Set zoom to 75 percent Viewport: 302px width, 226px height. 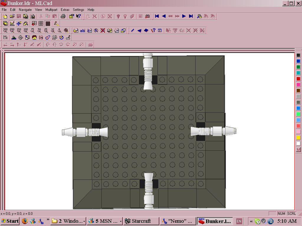point(32,30)
